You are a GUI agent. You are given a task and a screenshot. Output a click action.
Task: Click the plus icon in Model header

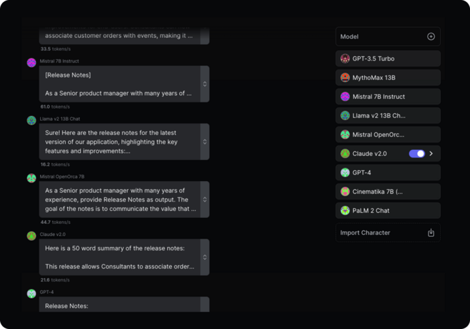pos(431,37)
